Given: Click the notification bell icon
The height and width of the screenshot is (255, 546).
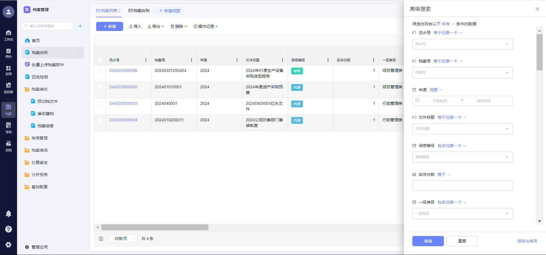Looking at the screenshot, I should (9, 214).
